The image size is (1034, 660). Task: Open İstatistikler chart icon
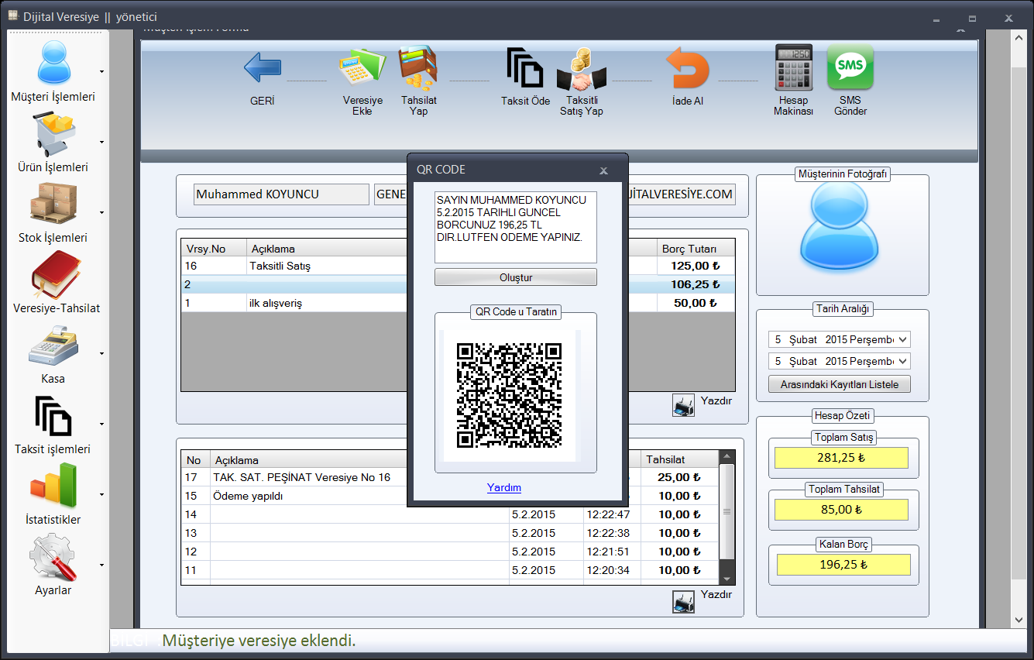click(53, 487)
